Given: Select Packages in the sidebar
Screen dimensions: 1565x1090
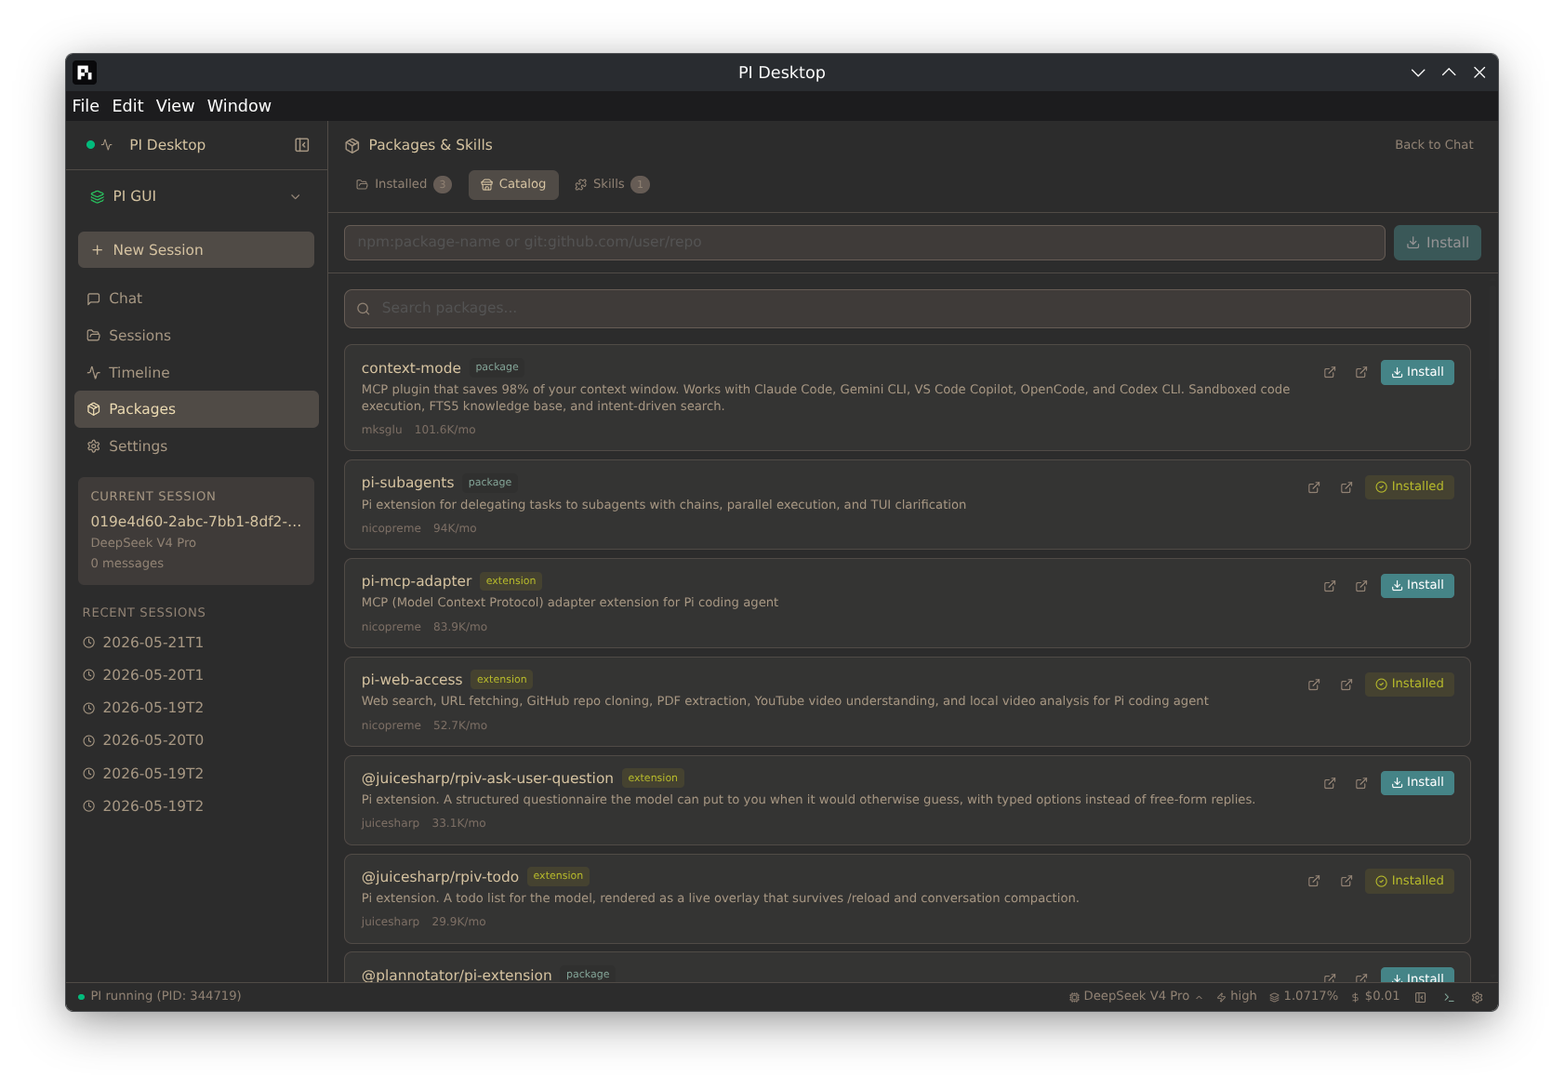Looking at the screenshot, I should 196,409.
